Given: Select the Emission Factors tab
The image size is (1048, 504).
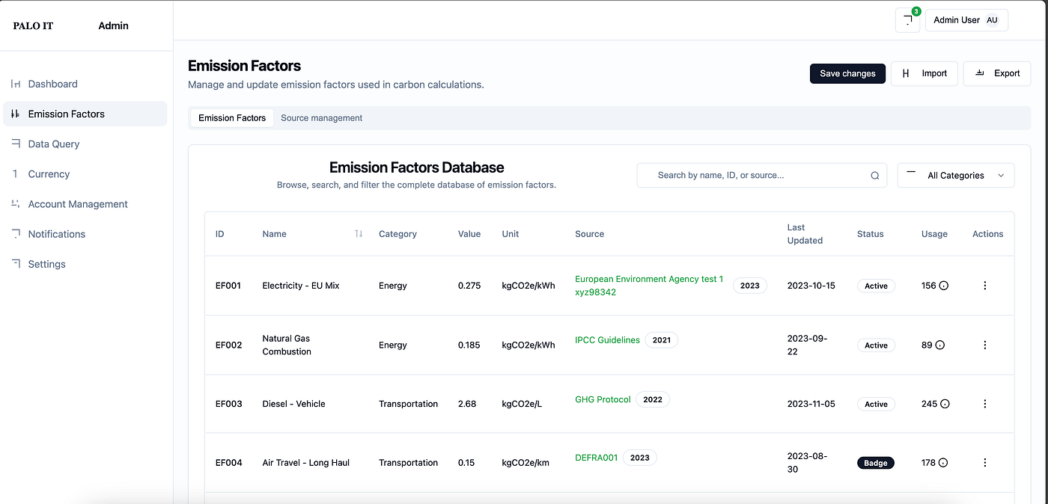Looking at the screenshot, I should [232, 118].
